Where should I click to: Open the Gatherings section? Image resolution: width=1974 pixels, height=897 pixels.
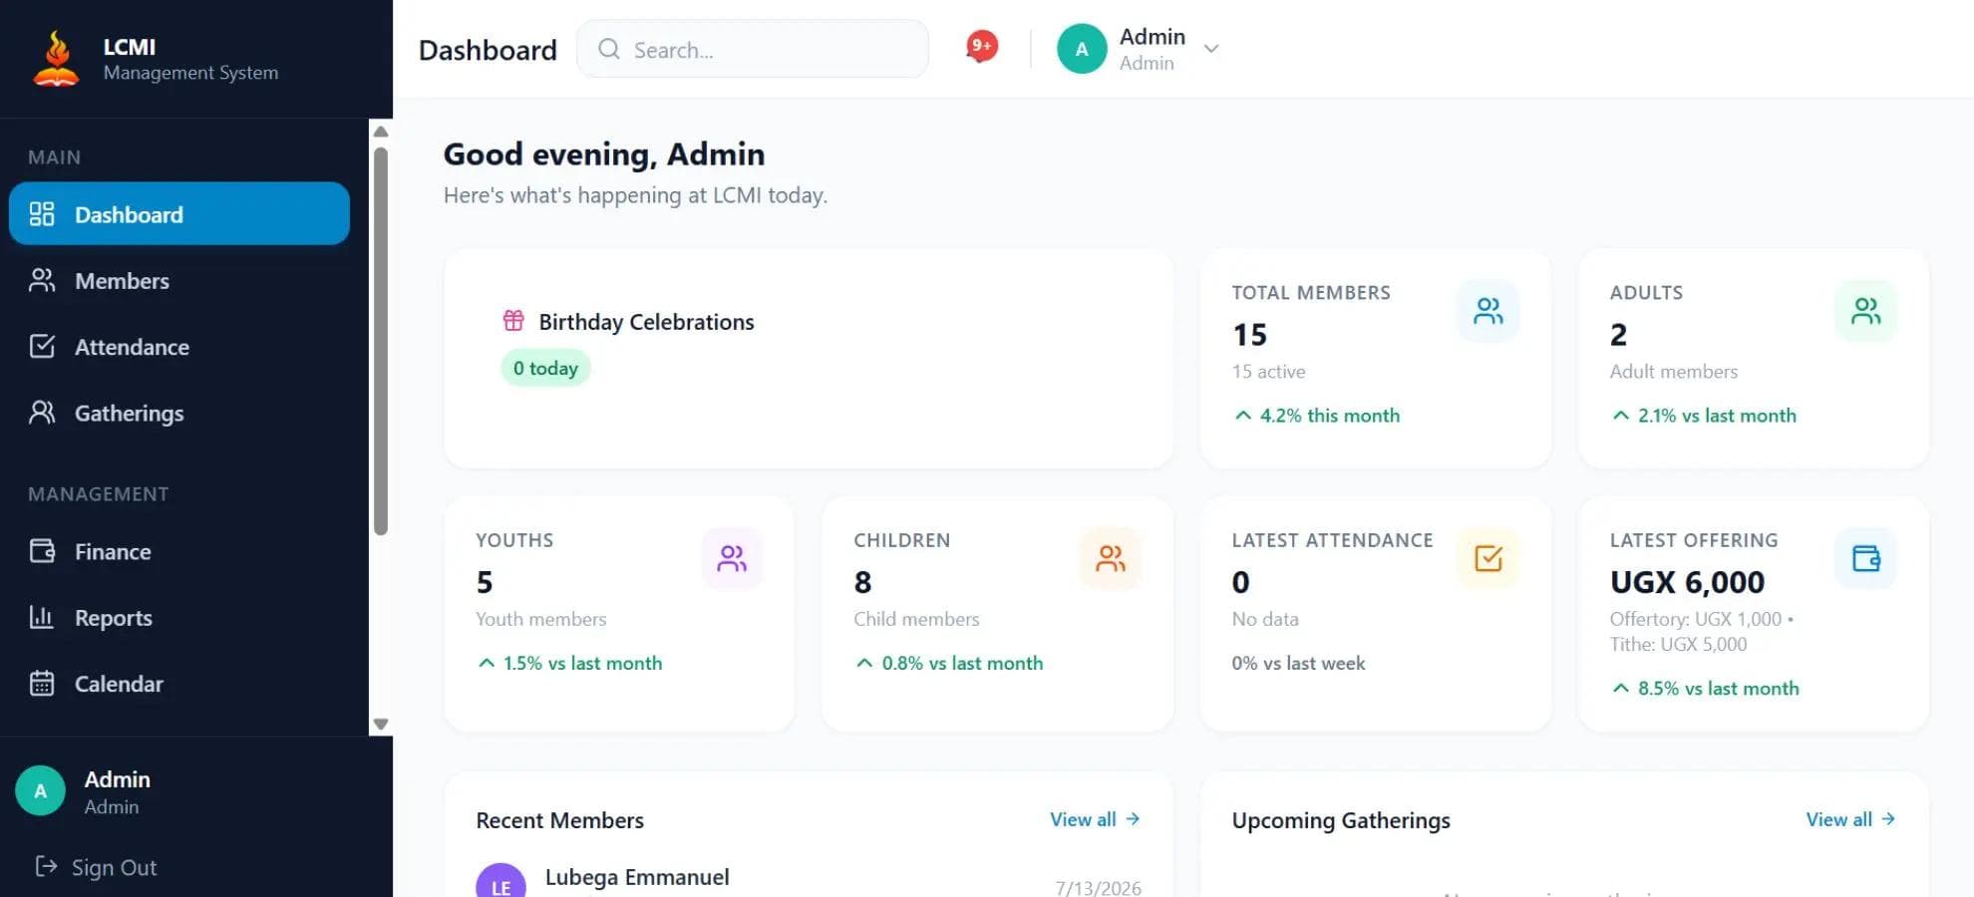pos(179,413)
